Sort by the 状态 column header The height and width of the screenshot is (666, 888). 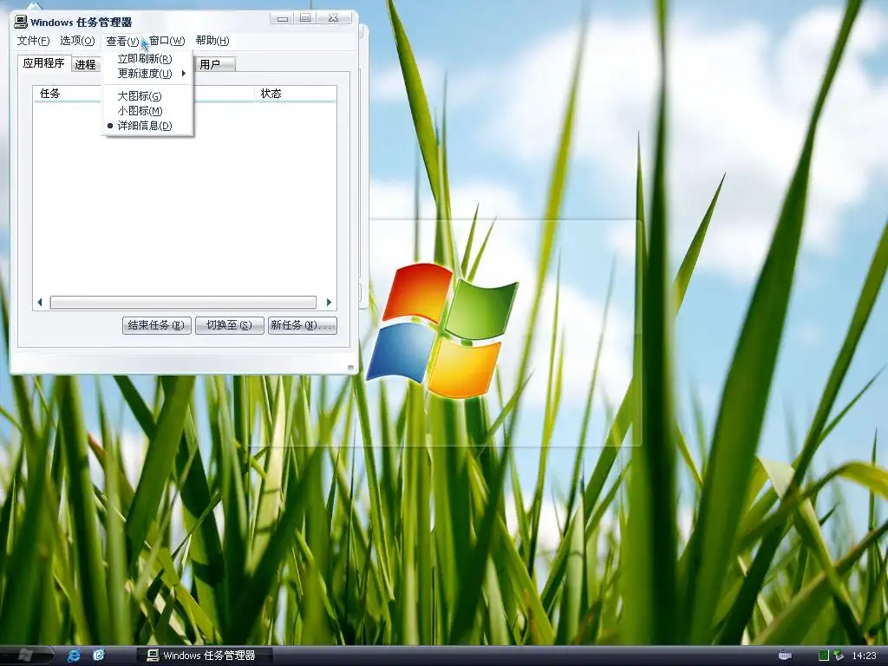click(296, 94)
